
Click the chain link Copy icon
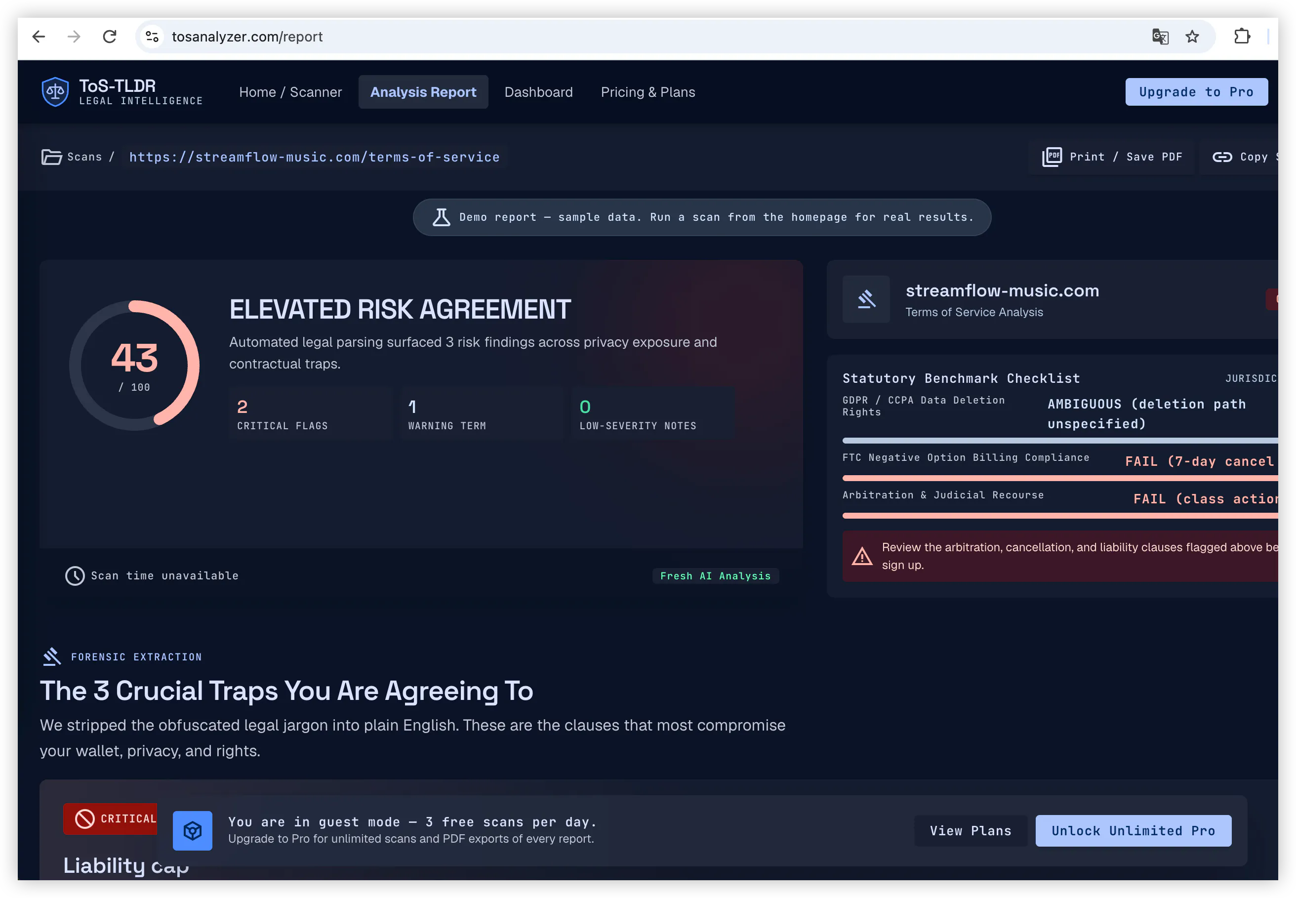pos(1222,157)
